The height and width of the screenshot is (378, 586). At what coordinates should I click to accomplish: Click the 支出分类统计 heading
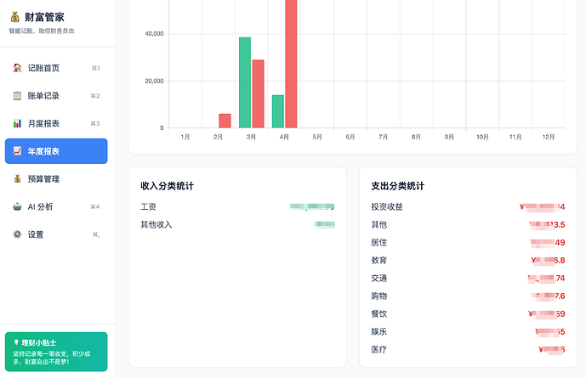(x=398, y=186)
